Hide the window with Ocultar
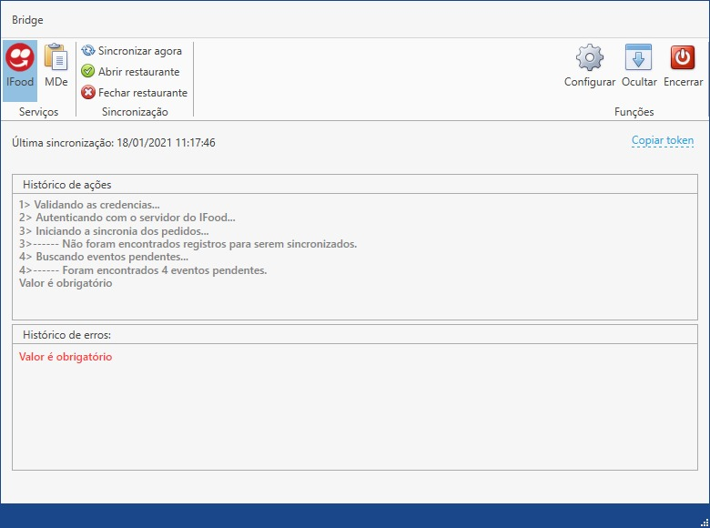 pos(639,66)
